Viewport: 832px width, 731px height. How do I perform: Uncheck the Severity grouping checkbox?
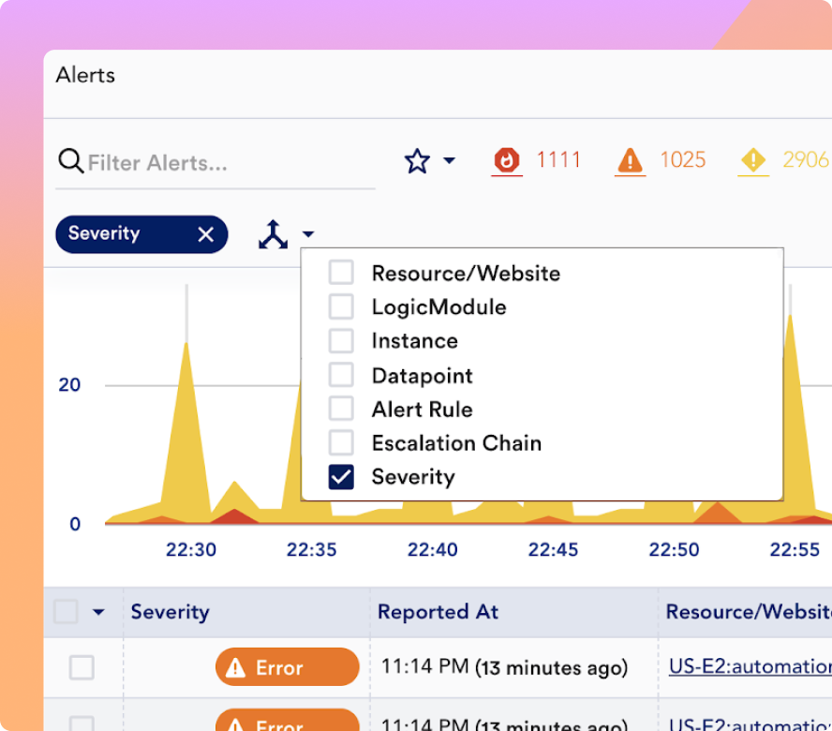tap(341, 477)
